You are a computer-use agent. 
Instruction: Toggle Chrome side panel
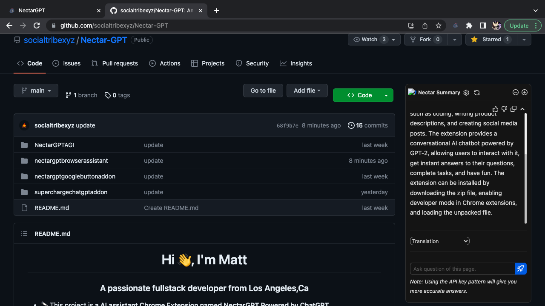tap(483, 25)
